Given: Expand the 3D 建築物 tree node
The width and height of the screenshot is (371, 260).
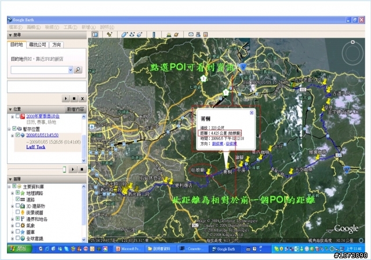Looking at the screenshot, I should point(12,206).
